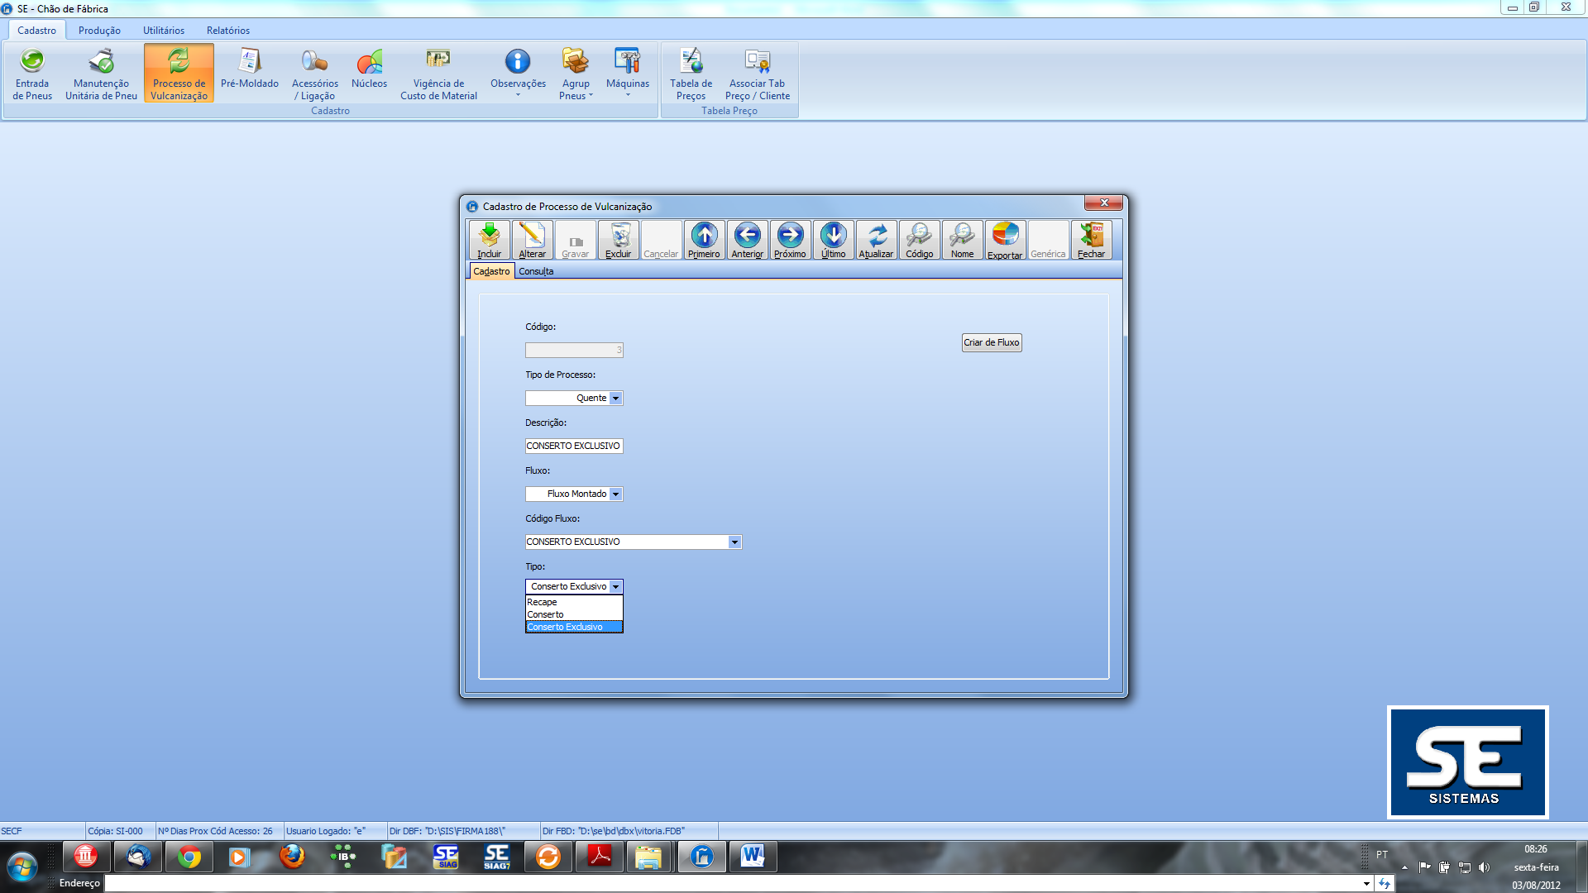Open Google Chrome from the taskbar
1588x893 pixels.
(x=189, y=857)
